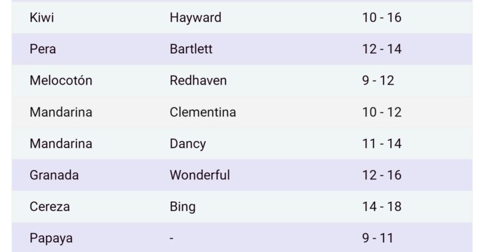Click the Cereza cell
484x252 pixels.
click(50, 207)
